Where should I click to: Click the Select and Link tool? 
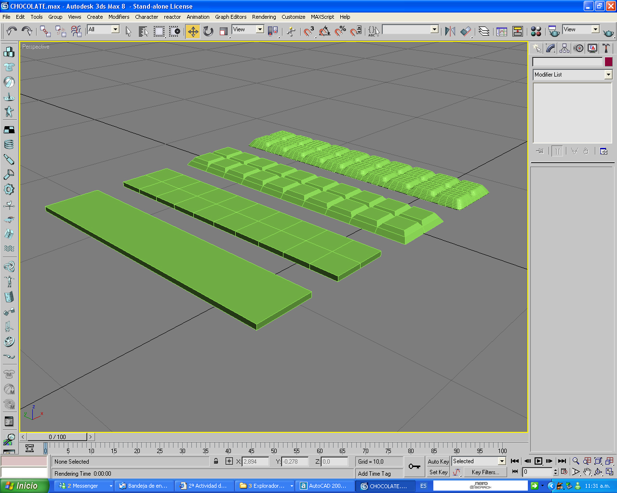pos(45,31)
